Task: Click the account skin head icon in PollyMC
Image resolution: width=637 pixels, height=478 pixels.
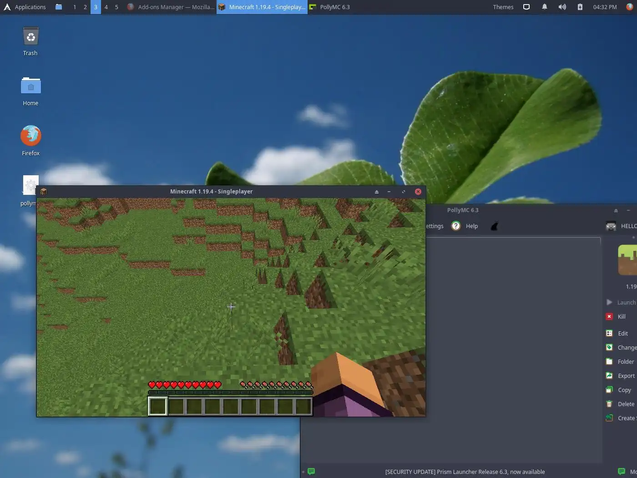Action: pyautogui.click(x=611, y=226)
